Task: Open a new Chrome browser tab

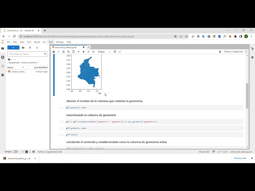Action: click(45, 30)
